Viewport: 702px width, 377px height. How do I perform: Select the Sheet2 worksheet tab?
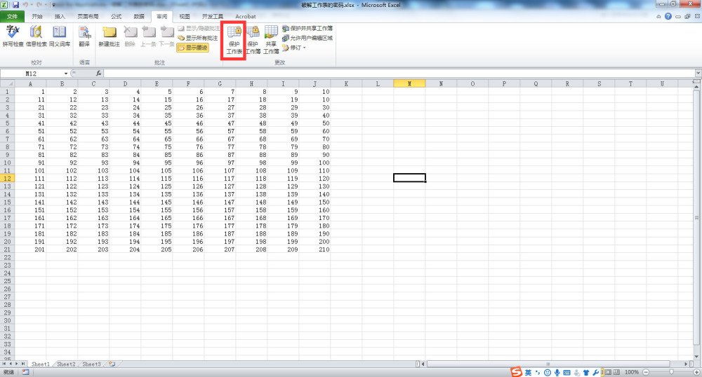click(x=66, y=364)
